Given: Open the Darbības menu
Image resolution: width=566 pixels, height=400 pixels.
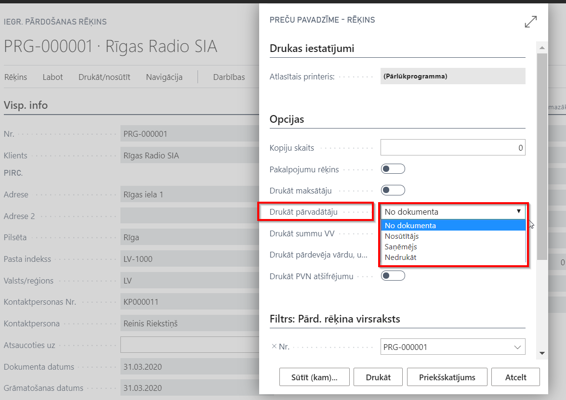Looking at the screenshot, I should point(229,77).
